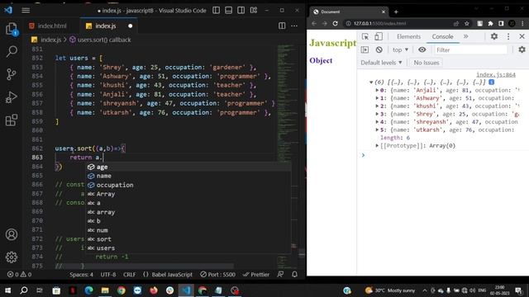Show more DevTools tabs chevron
The image size is (529, 297).
(466, 36)
